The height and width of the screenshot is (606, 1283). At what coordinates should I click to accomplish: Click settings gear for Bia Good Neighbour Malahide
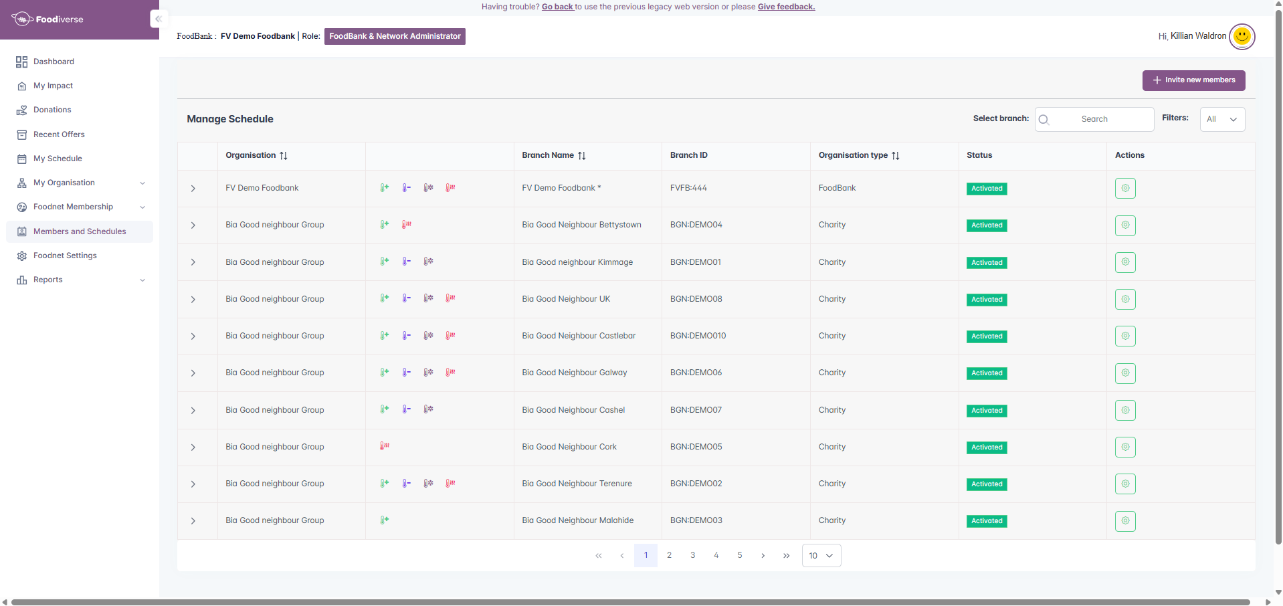(1125, 521)
